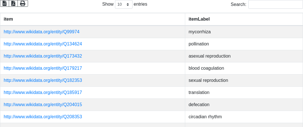Image resolution: width=303 pixels, height=127 pixels.
Task: Open the Q185917 Wikidata link
Action: (x=43, y=93)
